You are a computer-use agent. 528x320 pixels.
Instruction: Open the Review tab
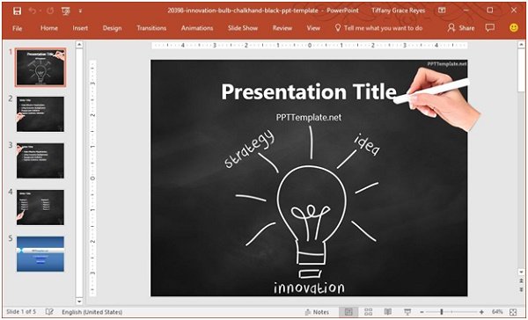[x=282, y=28]
